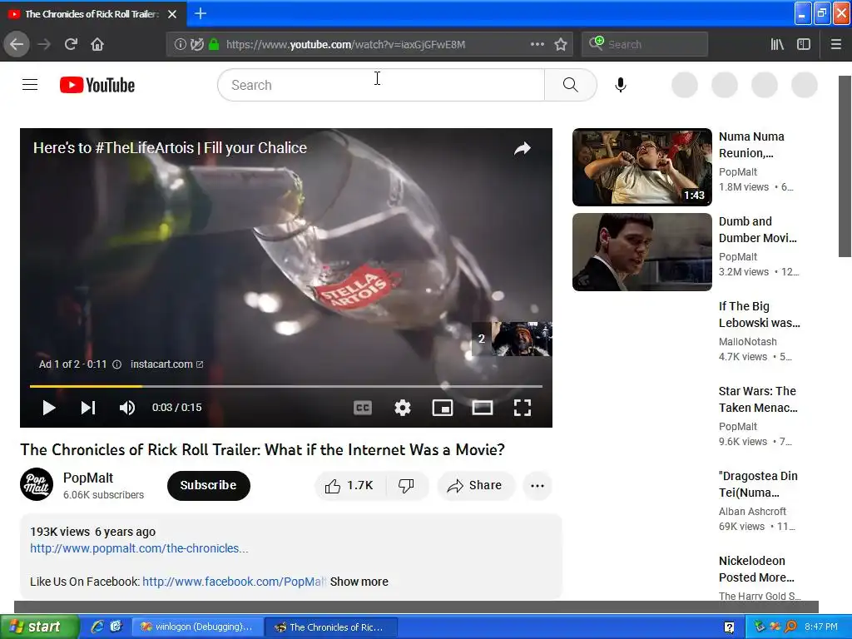The height and width of the screenshot is (639, 852).
Task: Click share arrow on the video overlay
Action: (x=523, y=148)
